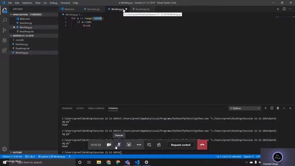
Task: Open Working.py in session folder tree
Action: coord(34,53)
